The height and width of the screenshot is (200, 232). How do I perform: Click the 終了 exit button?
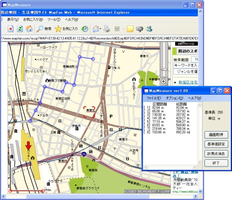(x=216, y=163)
